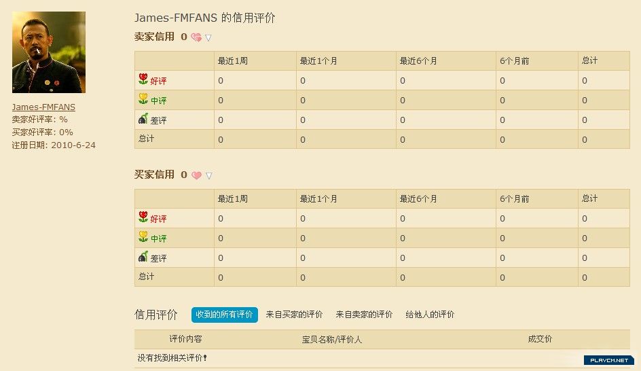Click red flower icon in buyer credit table
641x371 pixels.
coord(143,217)
